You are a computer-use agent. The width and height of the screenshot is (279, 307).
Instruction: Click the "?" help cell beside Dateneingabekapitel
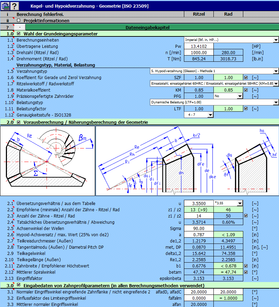point(7,27)
